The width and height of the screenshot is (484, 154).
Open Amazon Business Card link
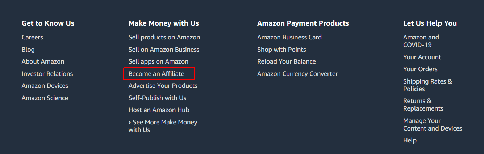pos(289,37)
